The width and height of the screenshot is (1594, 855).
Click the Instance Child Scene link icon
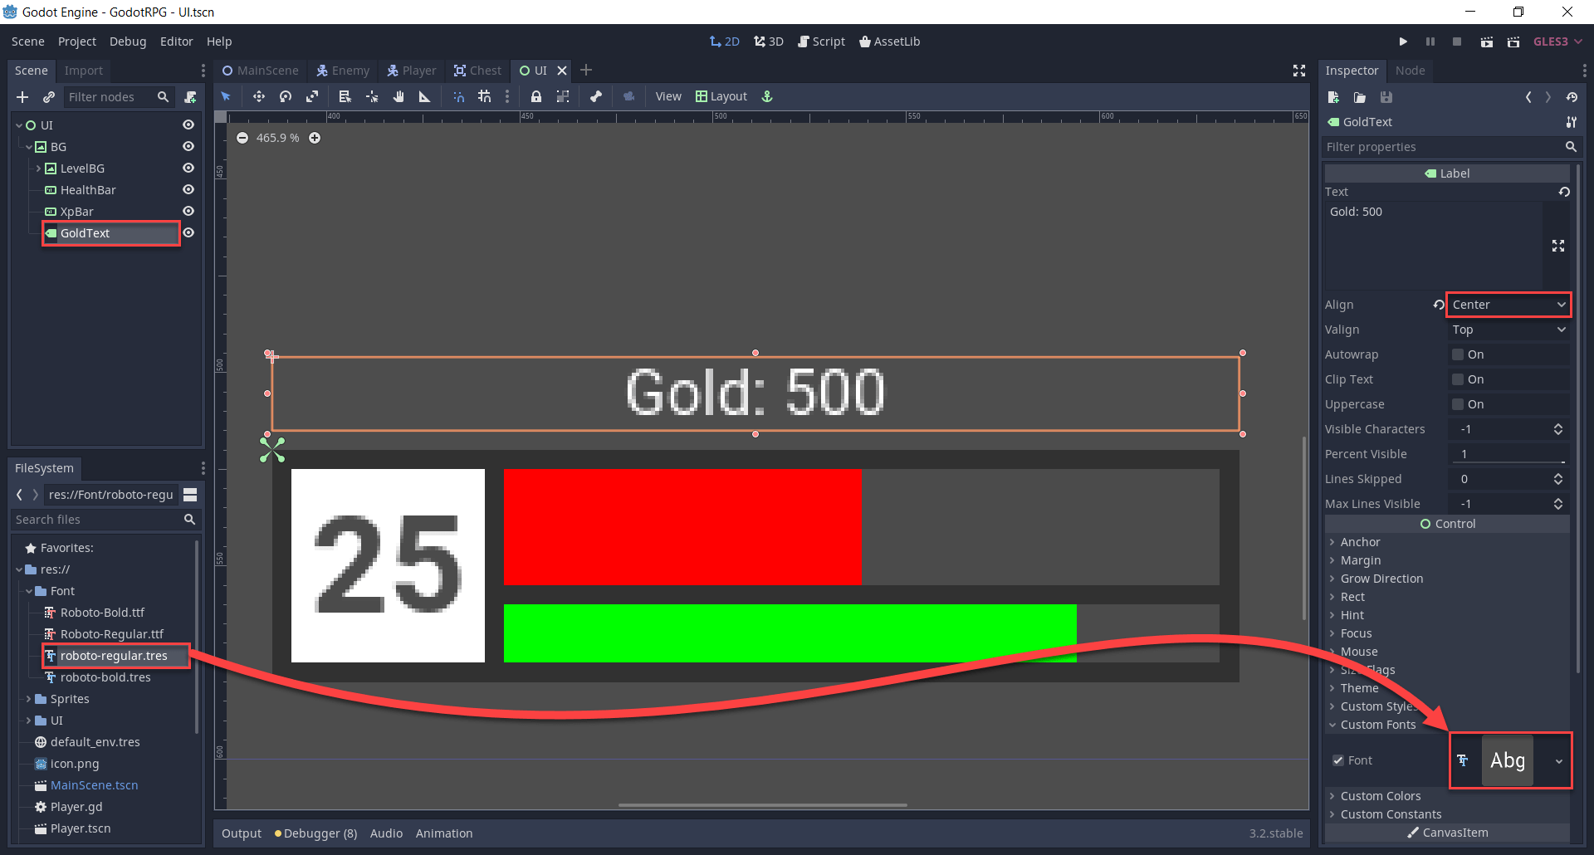[49, 97]
